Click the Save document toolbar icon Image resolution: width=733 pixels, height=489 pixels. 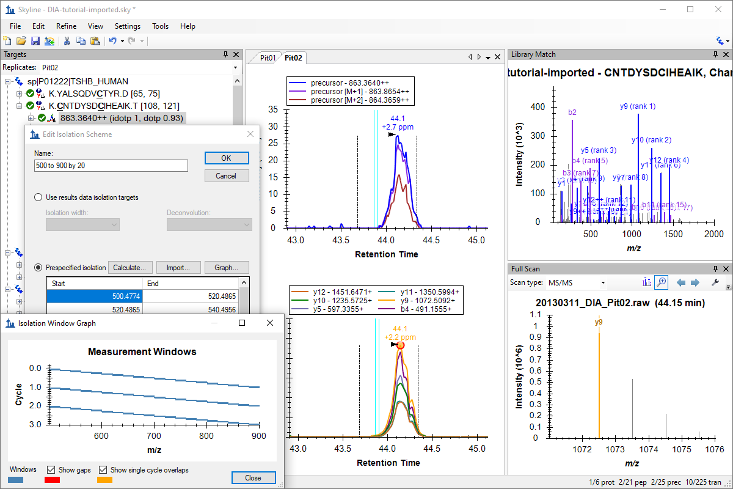[x=35, y=41]
